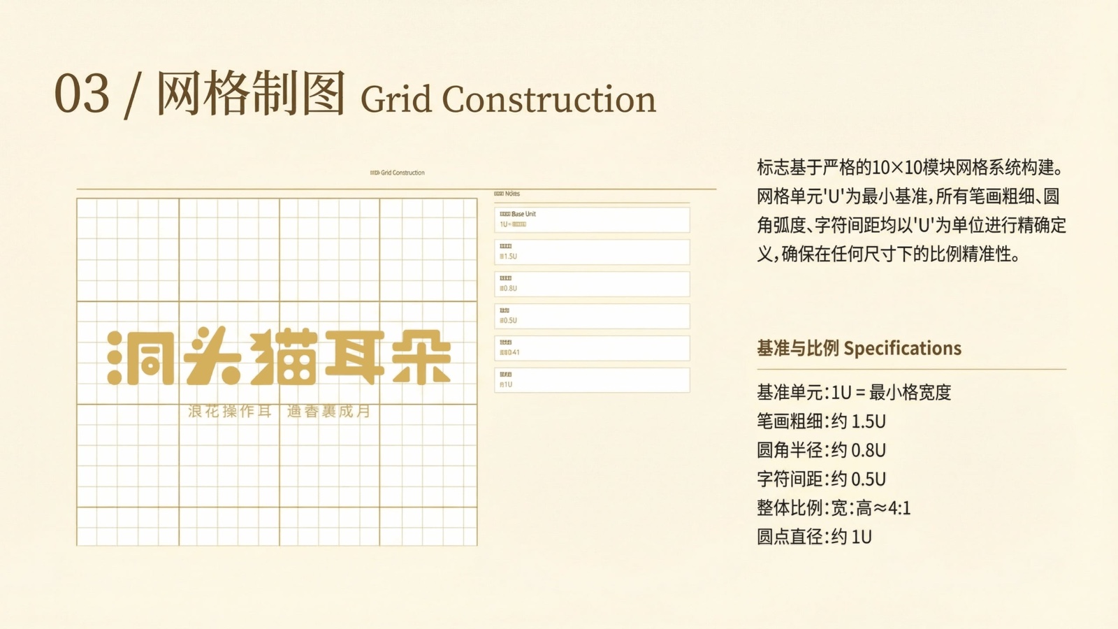This screenshot has height=629, width=1118.
Task: Click the 笔画粗细 约 1.5U line
Action: tap(821, 421)
